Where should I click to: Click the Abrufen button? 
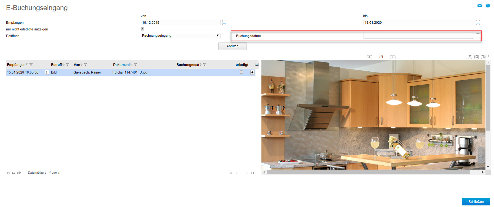point(232,46)
